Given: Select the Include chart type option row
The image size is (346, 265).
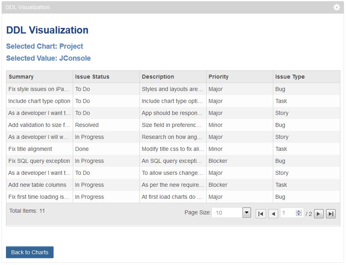Looking at the screenshot, I should pos(39,101).
